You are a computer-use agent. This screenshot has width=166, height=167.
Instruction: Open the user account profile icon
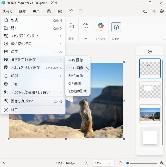(x=154, y=11)
